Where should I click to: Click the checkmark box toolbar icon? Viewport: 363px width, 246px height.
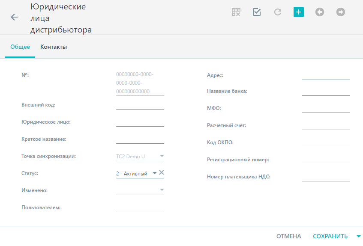click(x=257, y=12)
